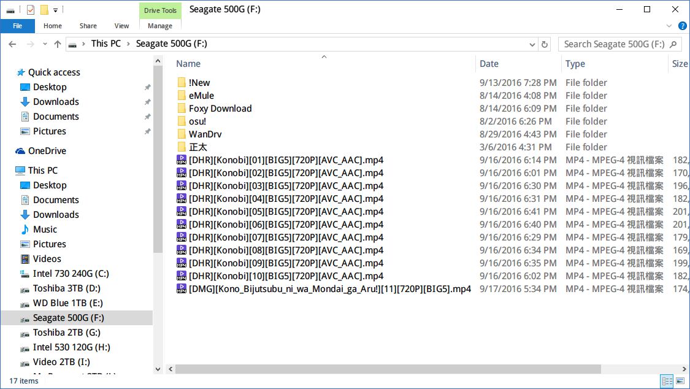Refresh the folder with the refresh icon
Image resolution: width=690 pixels, height=389 pixels.
point(545,44)
